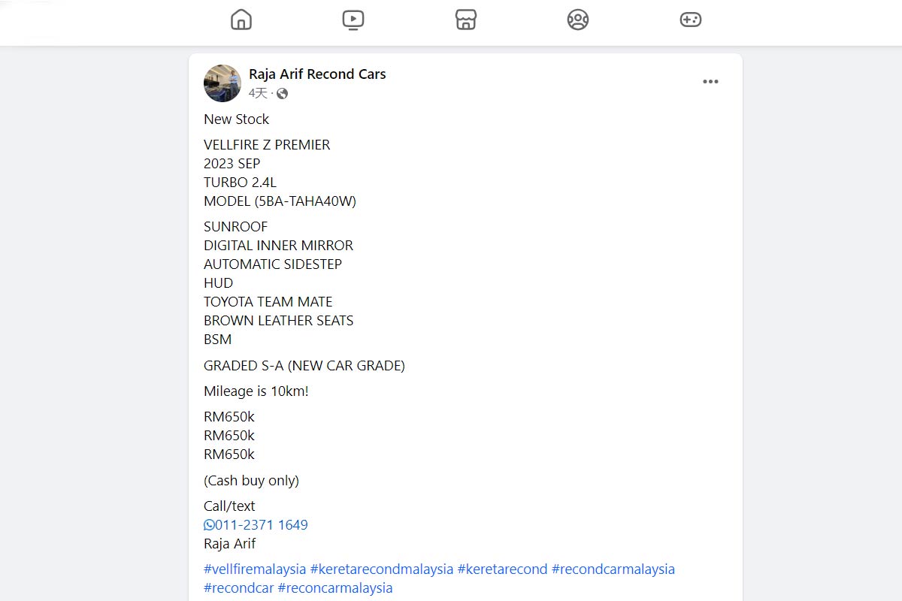902x601 pixels.
Task: Click the "New Stock" post text
Action: (x=236, y=119)
